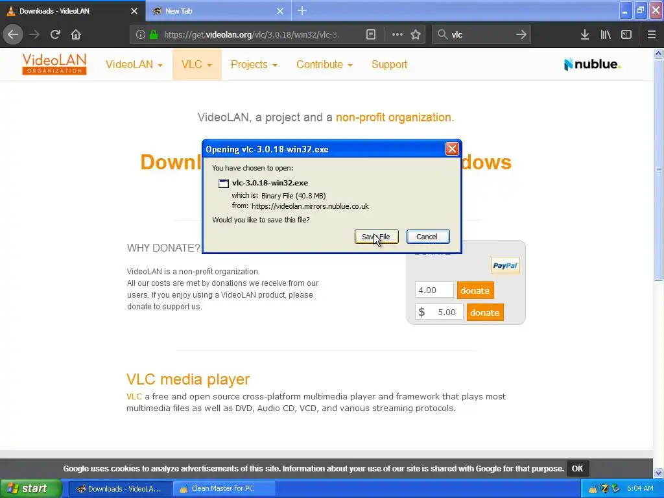
Task: Click the PayPal logo
Action: [x=505, y=265]
